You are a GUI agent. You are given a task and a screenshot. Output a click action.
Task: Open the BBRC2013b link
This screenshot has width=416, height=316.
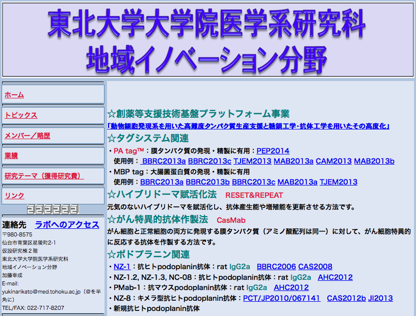(207, 182)
